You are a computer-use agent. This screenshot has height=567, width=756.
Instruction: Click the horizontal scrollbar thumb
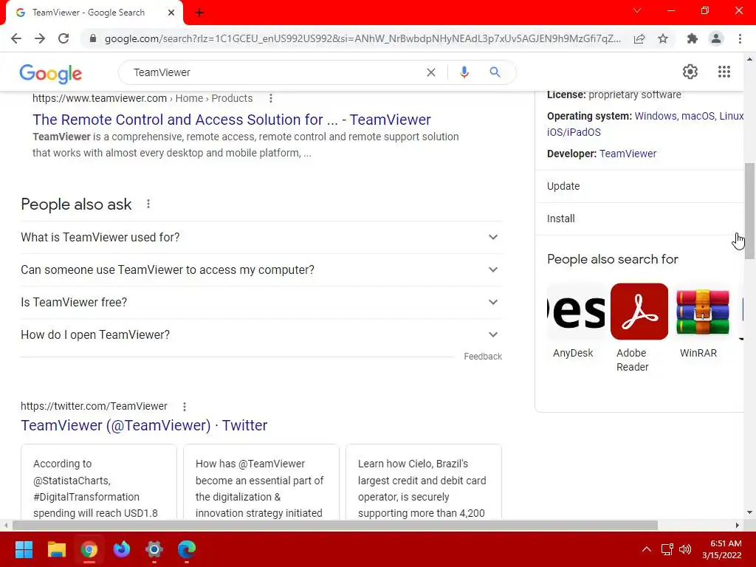[335, 525]
